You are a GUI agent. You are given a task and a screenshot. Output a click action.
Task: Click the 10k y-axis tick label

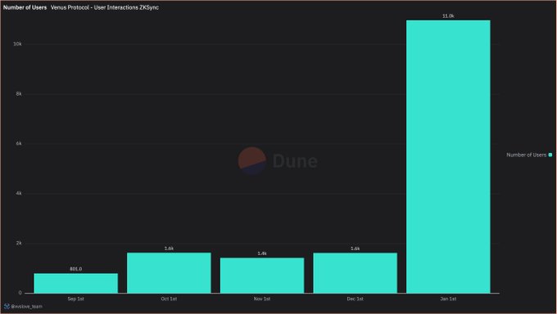click(17, 43)
